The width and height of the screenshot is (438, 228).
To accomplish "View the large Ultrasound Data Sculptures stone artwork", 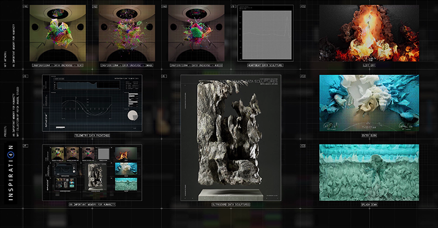I will (x=230, y=138).
